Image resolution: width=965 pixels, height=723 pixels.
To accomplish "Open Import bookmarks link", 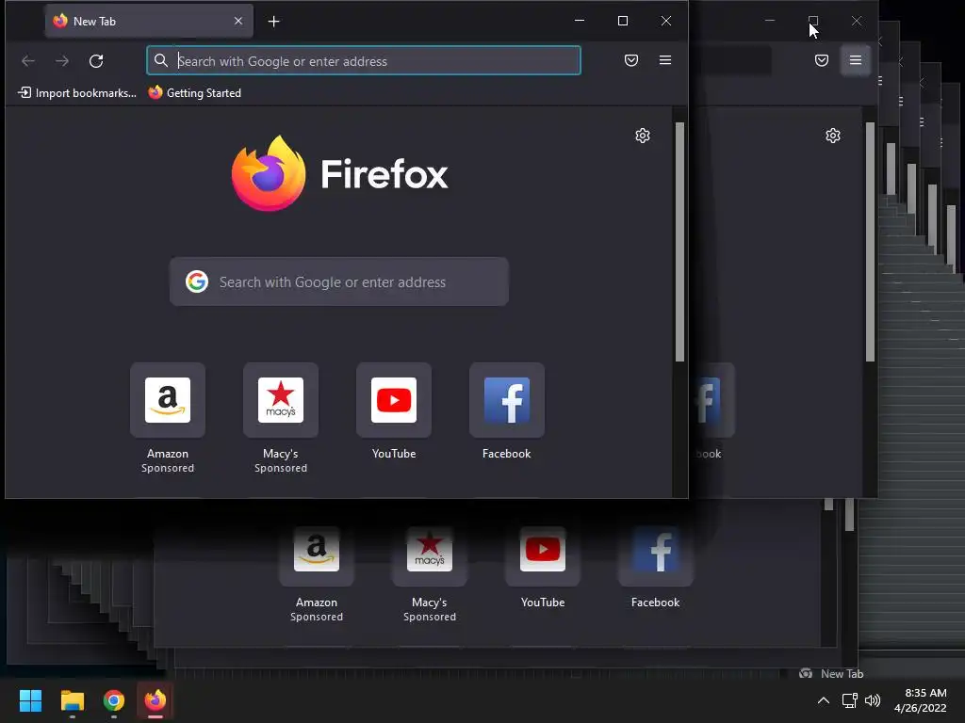I will pos(77,93).
